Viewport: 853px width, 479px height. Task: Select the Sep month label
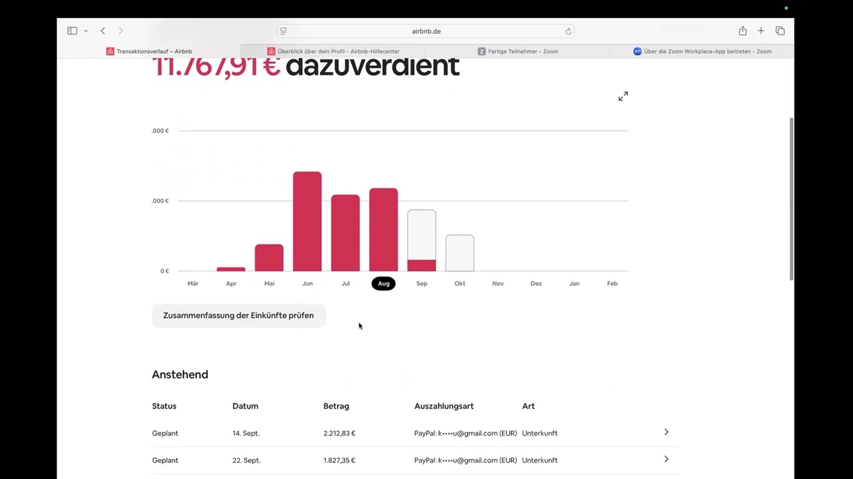422,283
